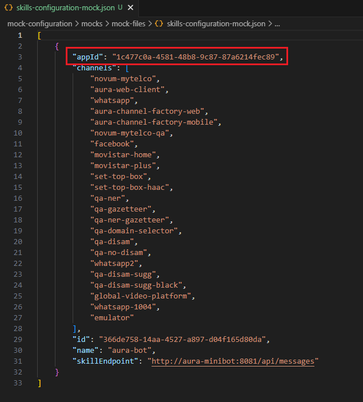Click the "aura-channel-factory-mobile" string
Image resolution: width=363 pixels, height=402 pixels.
pyautogui.click(x=154, y=122)
